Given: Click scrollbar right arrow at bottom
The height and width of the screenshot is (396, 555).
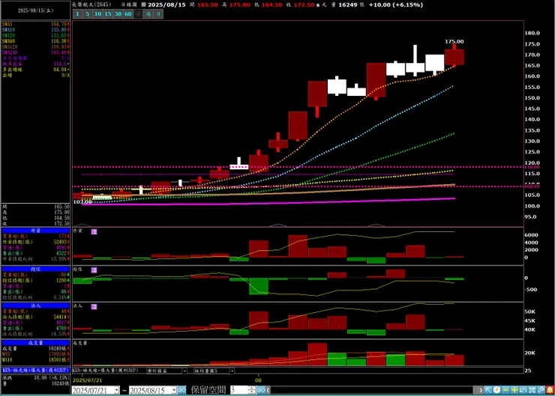Looking at the screenshot, I should click(x=480, y=390).
